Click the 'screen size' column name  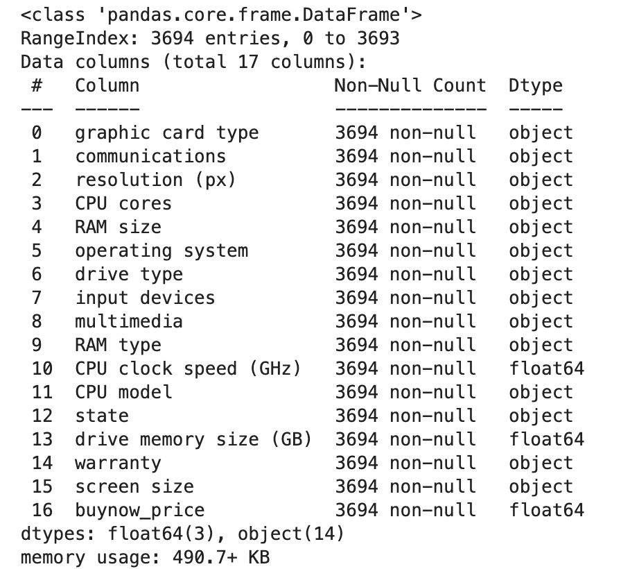tap(134, 487)
